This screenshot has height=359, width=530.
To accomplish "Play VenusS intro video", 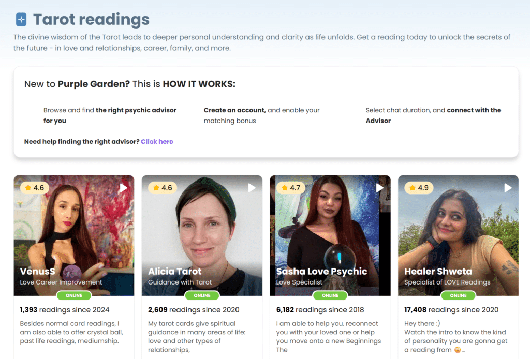I will pos(124,188).
